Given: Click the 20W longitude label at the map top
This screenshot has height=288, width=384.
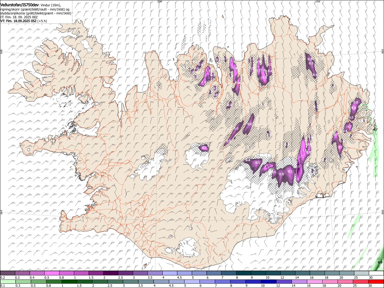Looking at the screenshot, I should tap(160, 1).
